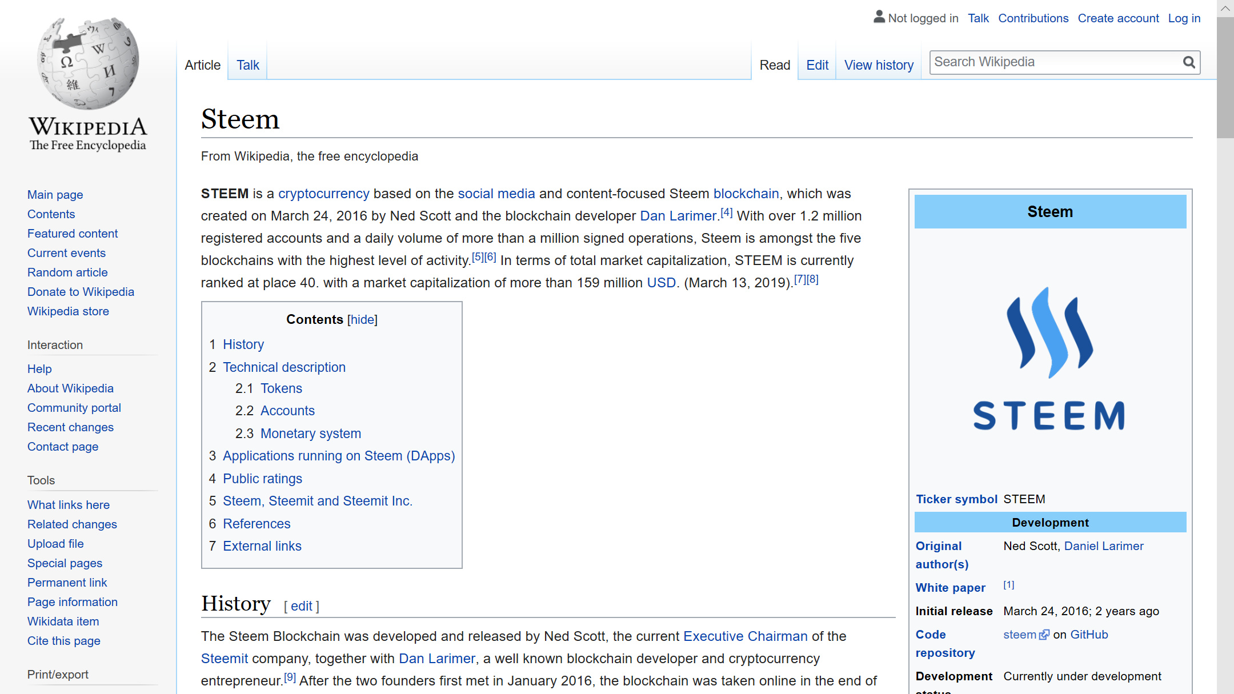
Task: Click the Log in link
Action: [x=1184, y=18]
